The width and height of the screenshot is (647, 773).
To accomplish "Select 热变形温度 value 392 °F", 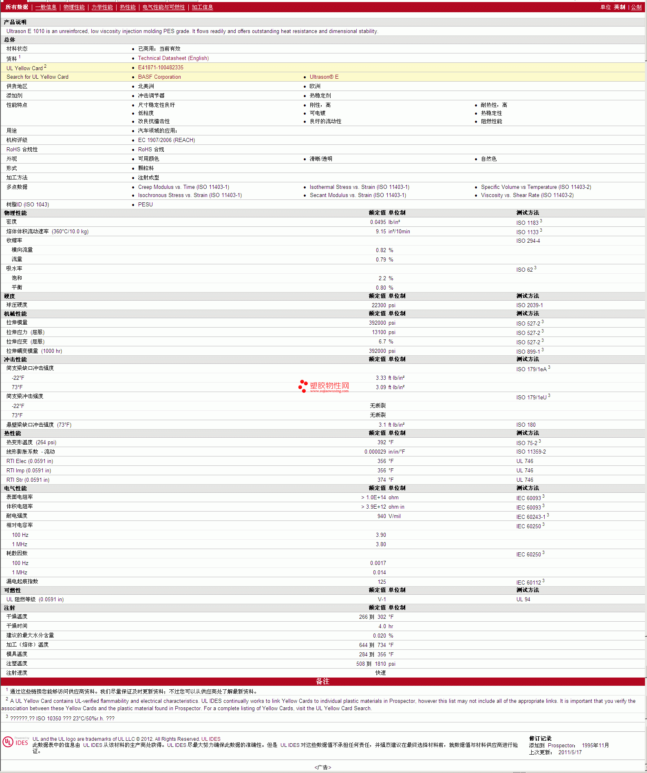I will 385,442.
